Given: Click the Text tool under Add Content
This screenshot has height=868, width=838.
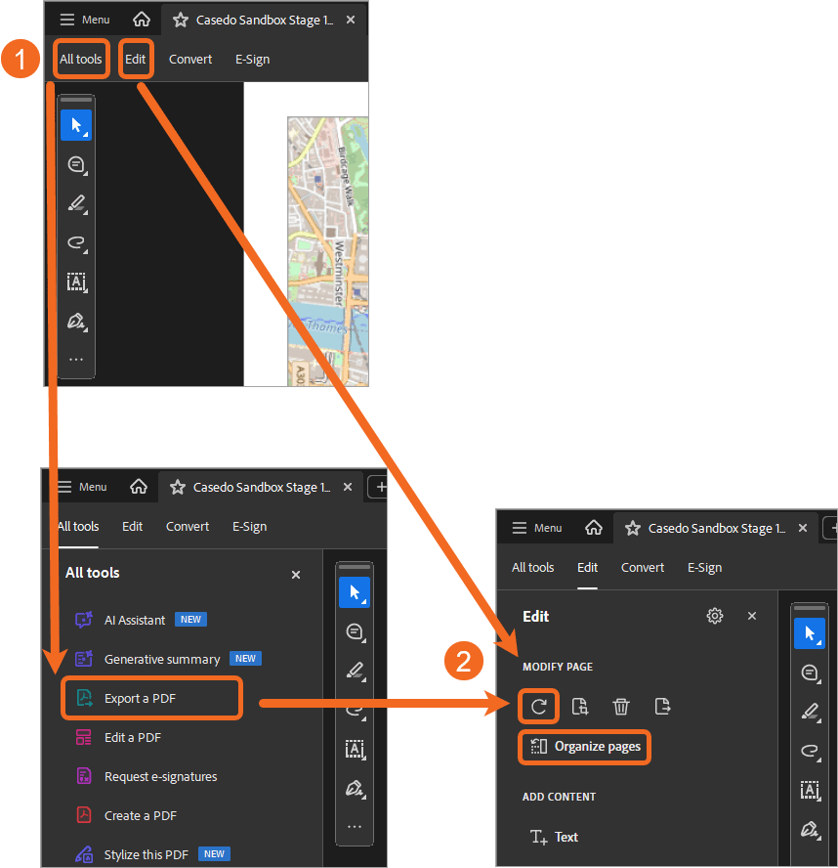Looking at the screenshot, I should pyautogui.click(x=554, y=837).
